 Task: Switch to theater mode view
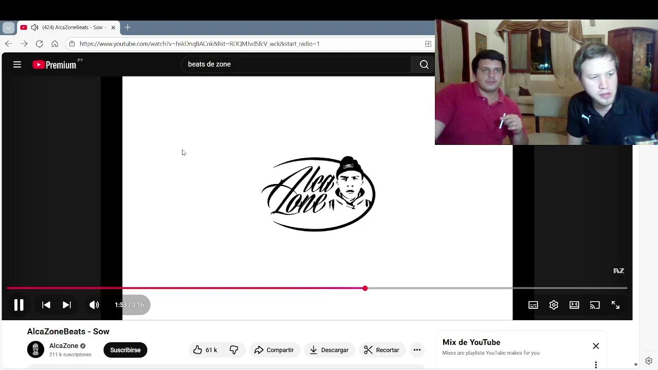coord(574,305)
